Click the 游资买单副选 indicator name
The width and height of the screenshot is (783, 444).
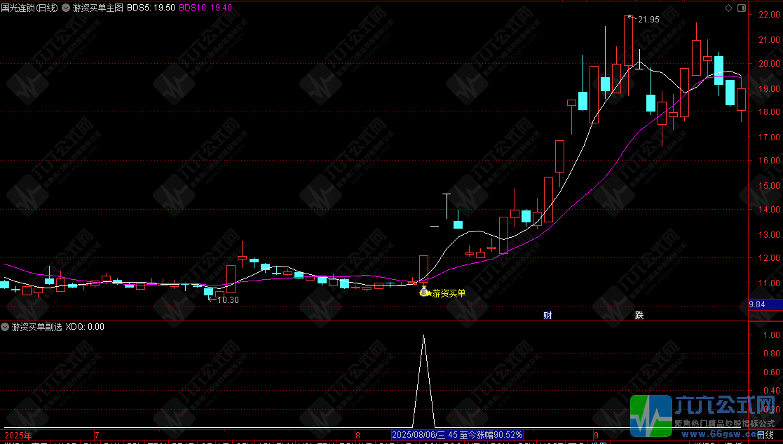point(37,327)
